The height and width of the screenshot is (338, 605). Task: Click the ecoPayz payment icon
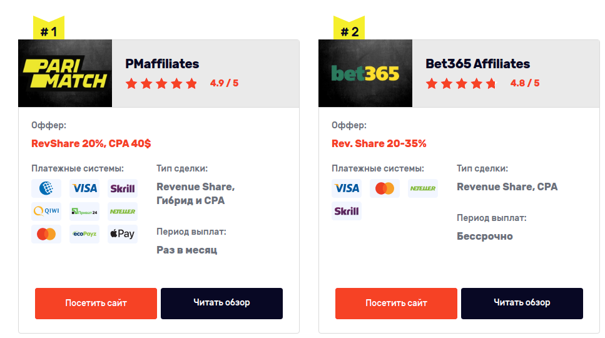84,234
